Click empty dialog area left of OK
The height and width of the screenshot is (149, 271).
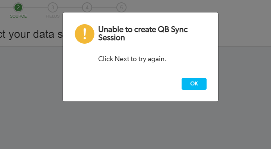click(128, 84)
